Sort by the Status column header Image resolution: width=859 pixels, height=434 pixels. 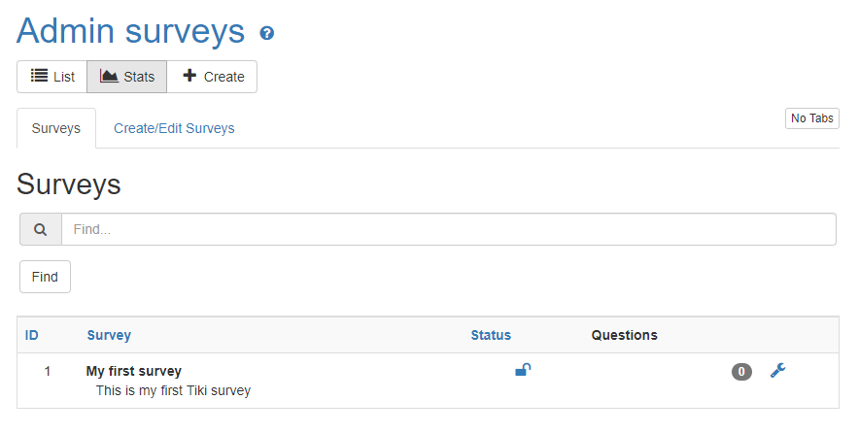[491, 335]
